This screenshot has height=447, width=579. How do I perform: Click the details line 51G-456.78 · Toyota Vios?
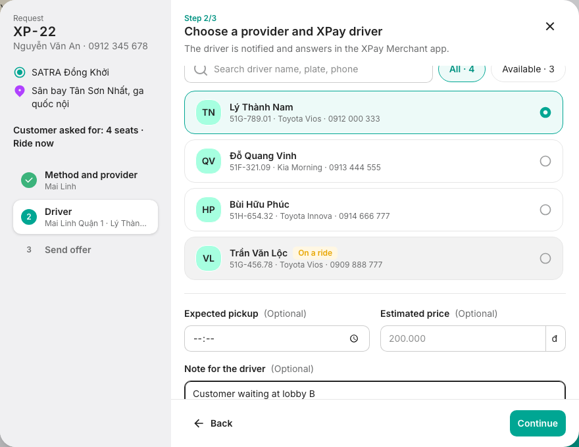pyautogui.click(x=306, y=265)
